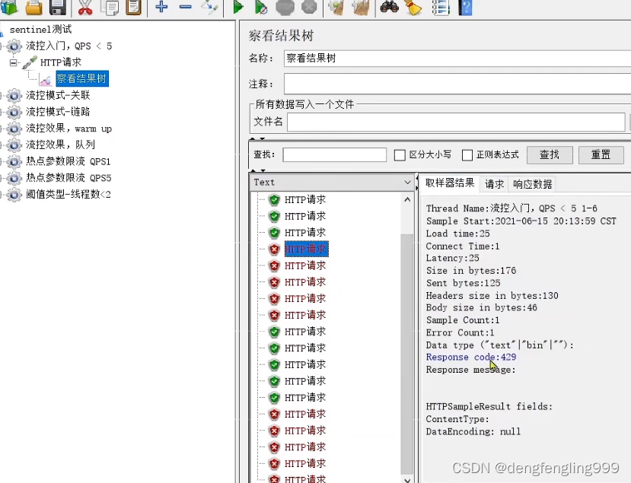
Task: Save the test plan with floppy icon
Action: tap(58, 6)
